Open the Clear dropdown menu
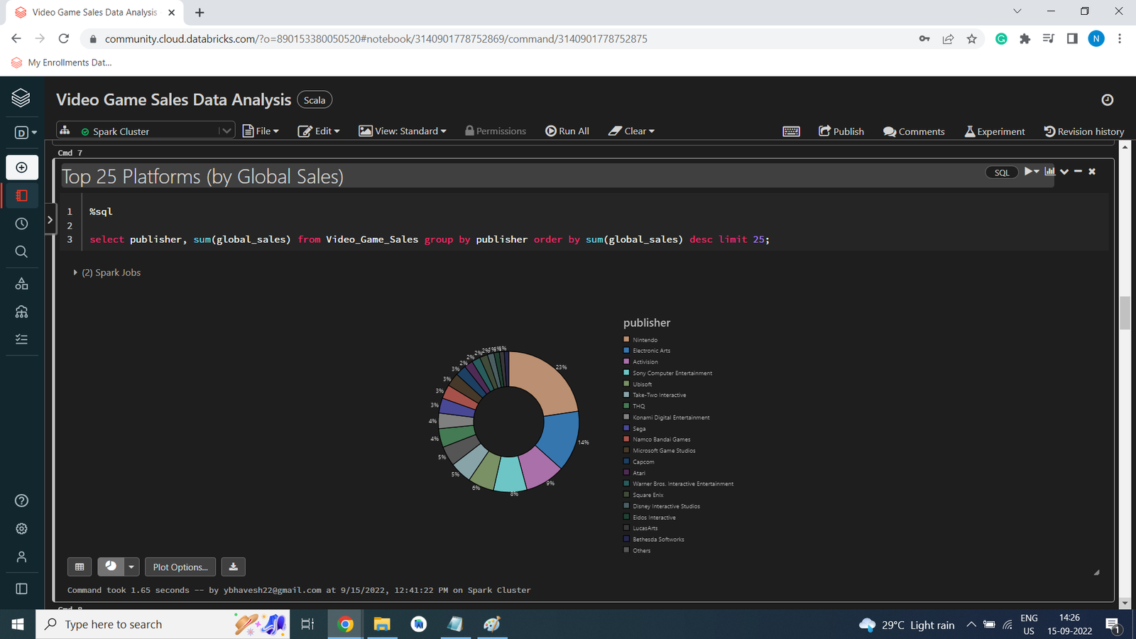Image resolution: width=1136 pixels, height=639 pixels. 630,131
